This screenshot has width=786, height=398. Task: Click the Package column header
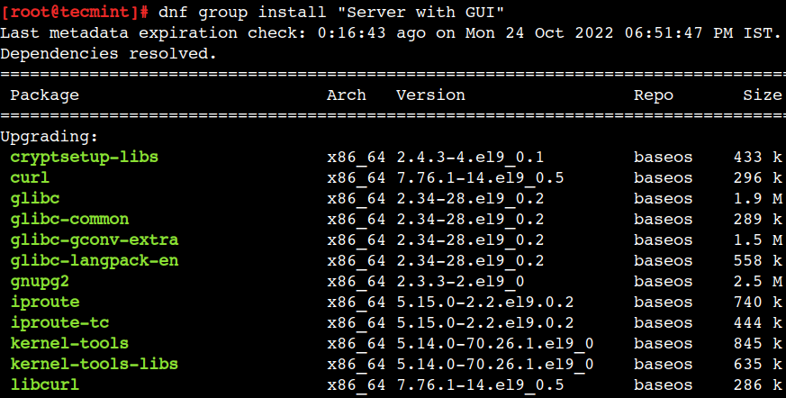[x=45, y=95]
